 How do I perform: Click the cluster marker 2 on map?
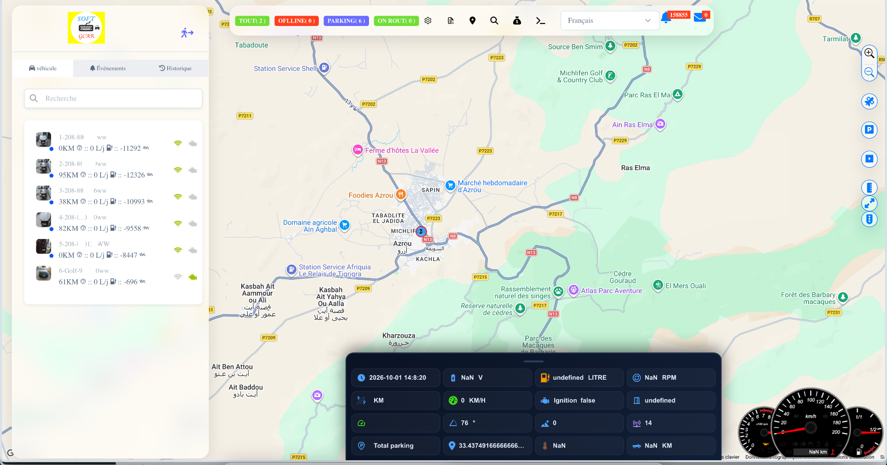(421, 231)
